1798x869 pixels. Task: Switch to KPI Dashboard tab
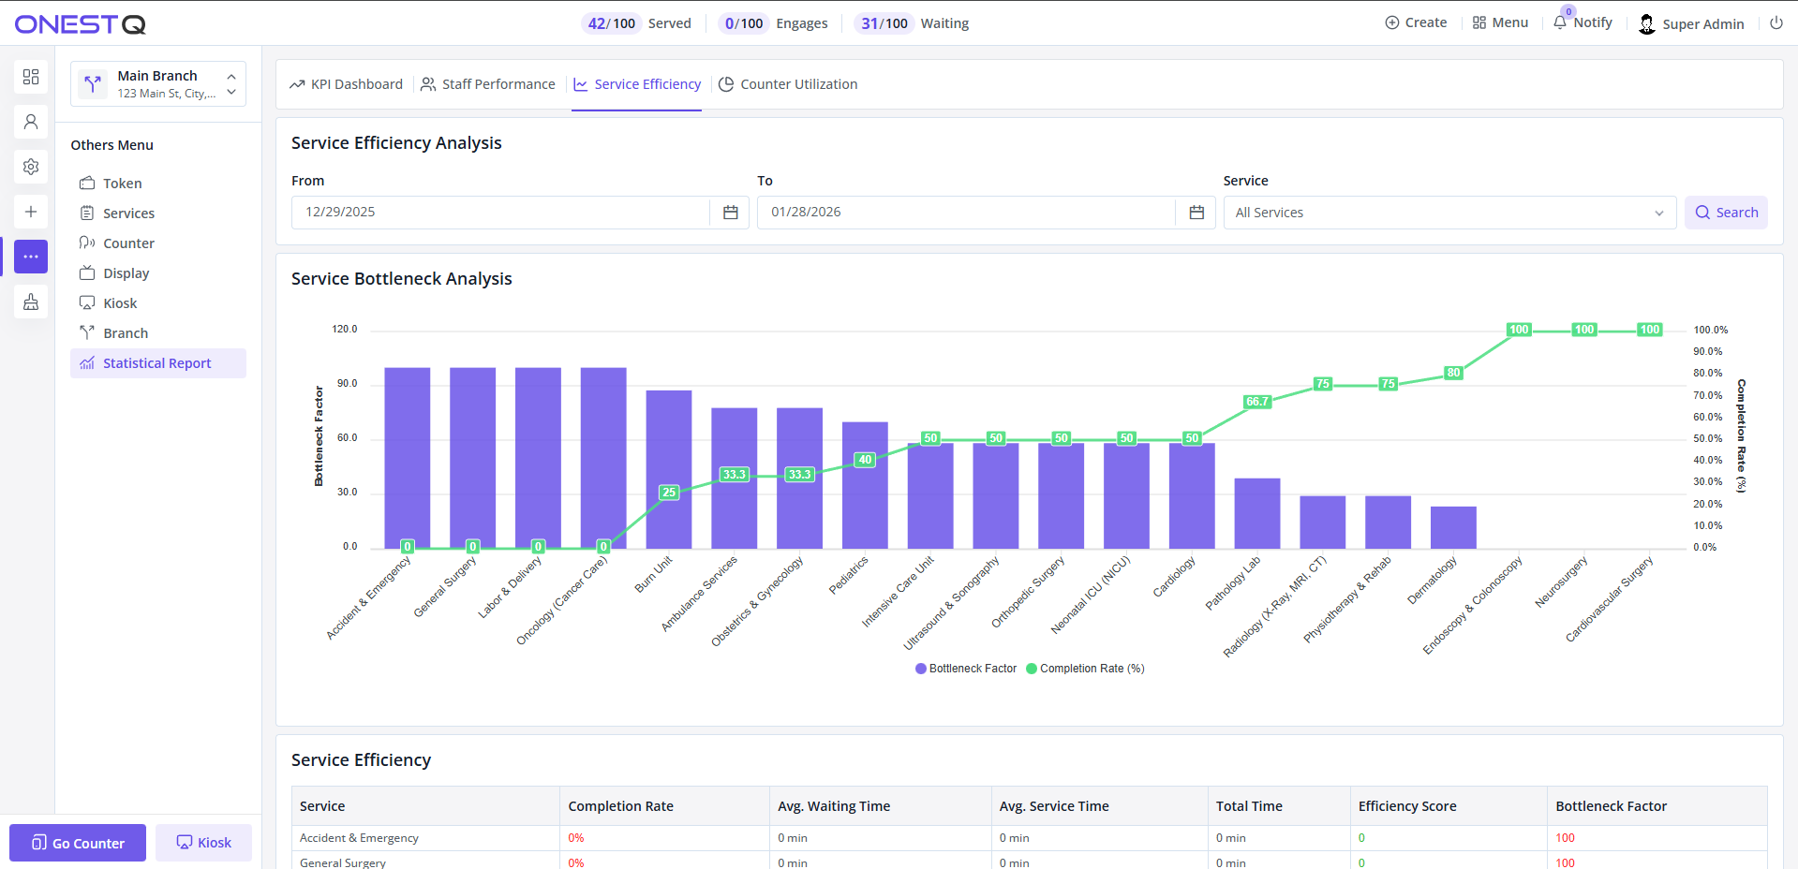click(x=347, y=84)
